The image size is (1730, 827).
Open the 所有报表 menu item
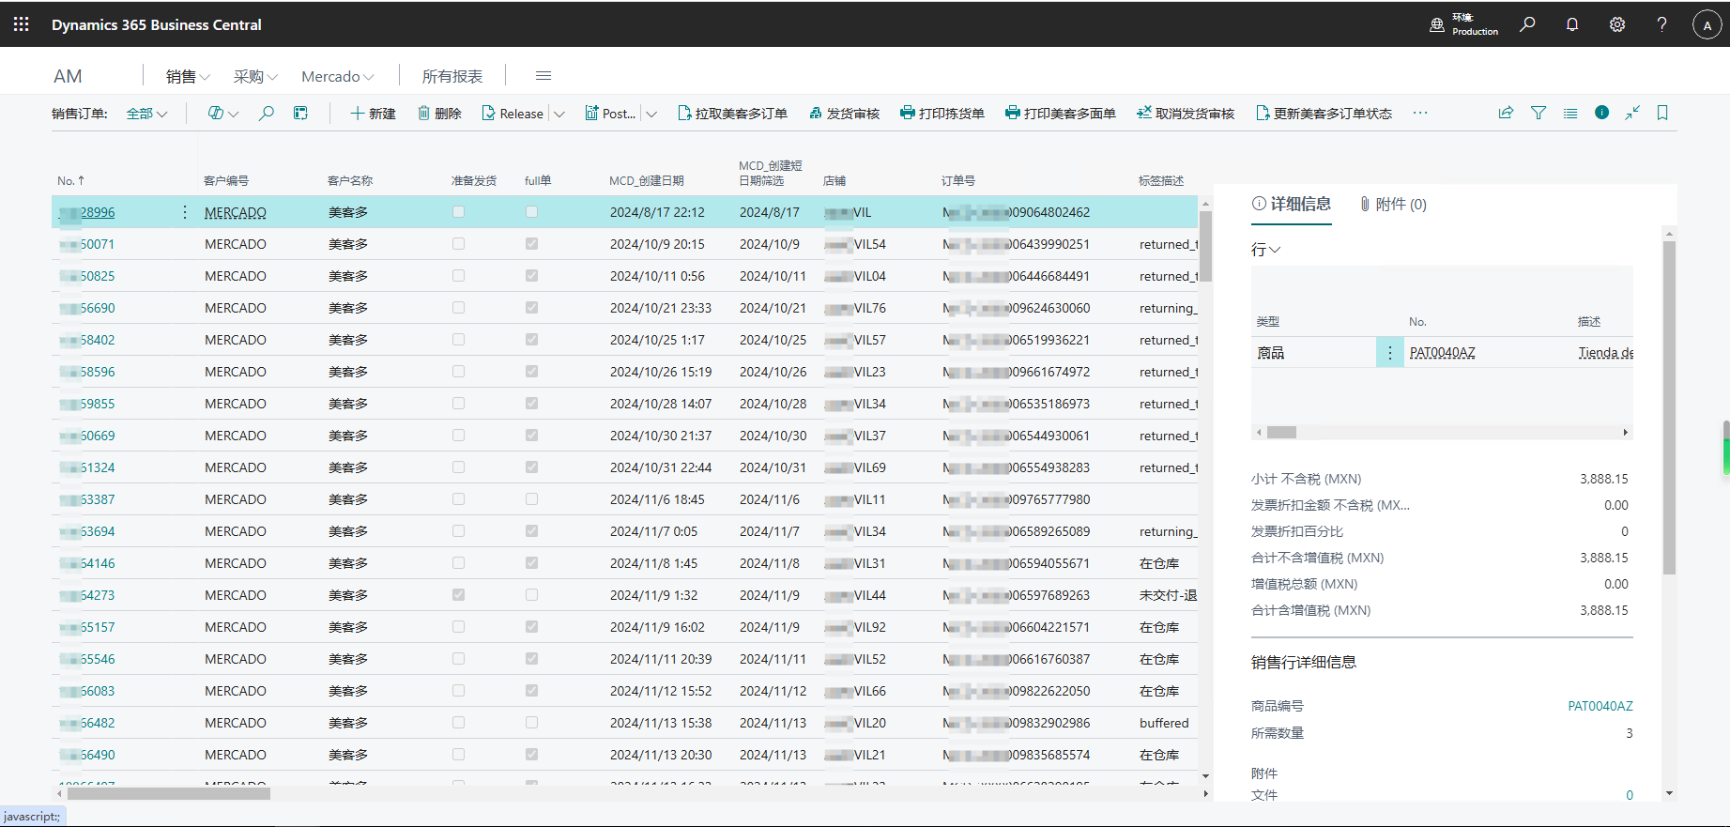[452, 77]
